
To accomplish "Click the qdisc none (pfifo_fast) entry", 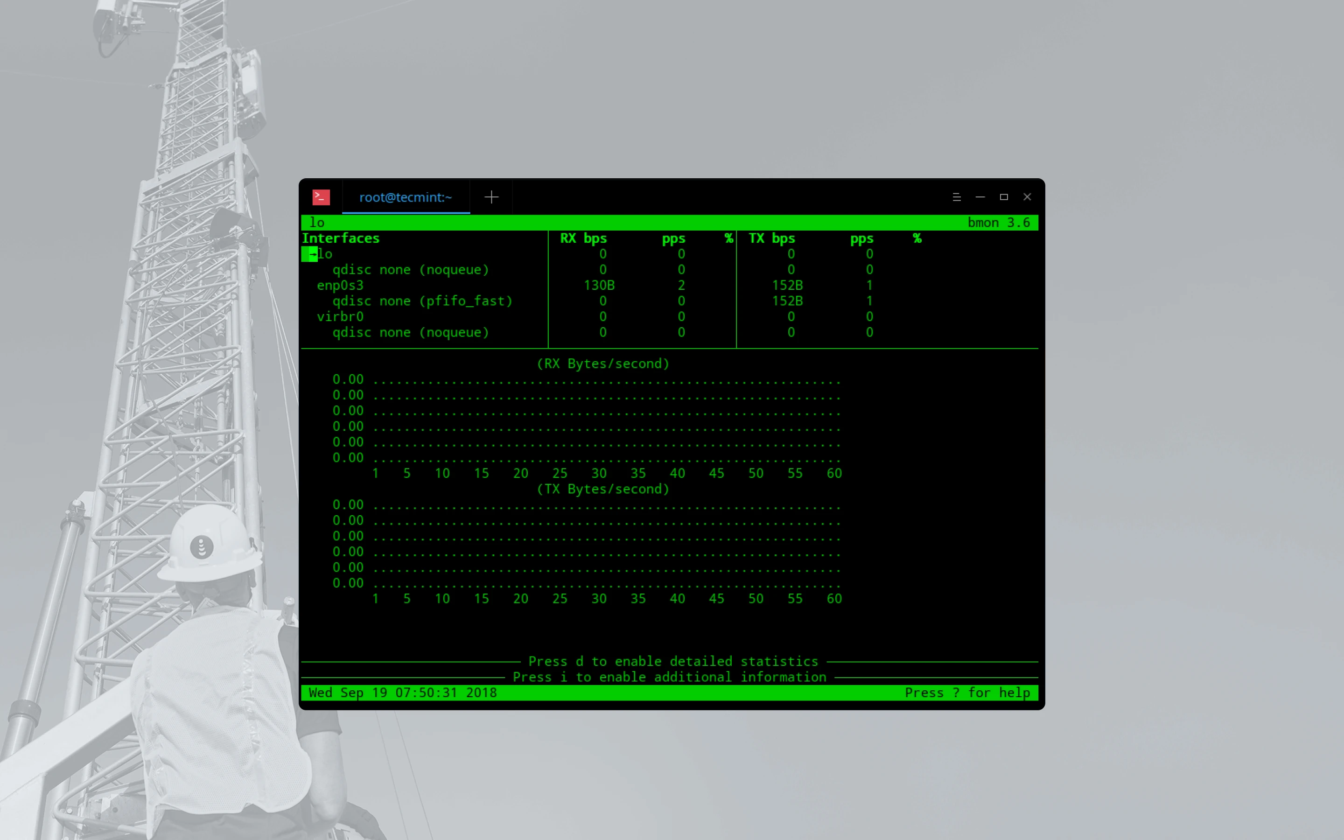I will tap(422, 301).
